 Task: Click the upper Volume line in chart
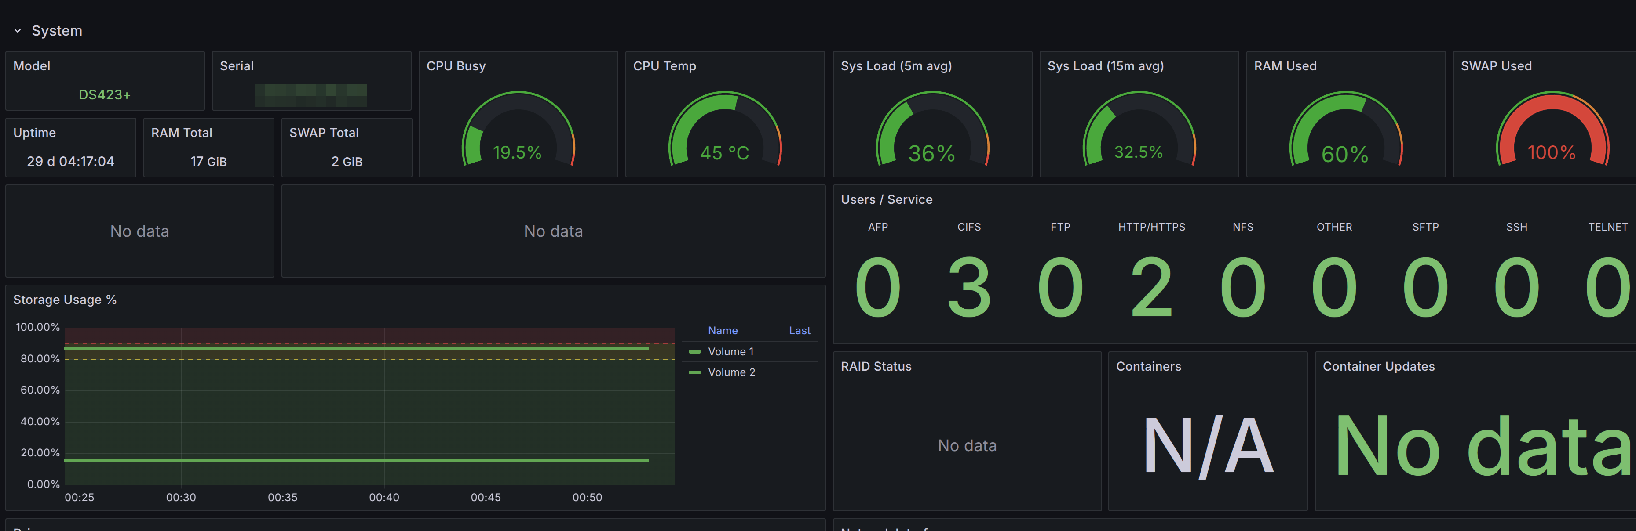[x=356, y=348]
